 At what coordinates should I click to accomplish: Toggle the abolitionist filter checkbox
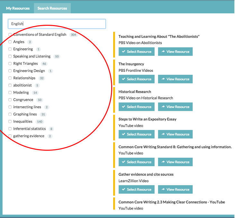tap(10, 85)
